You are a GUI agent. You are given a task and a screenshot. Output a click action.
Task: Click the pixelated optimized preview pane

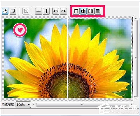pyautogui.click(x=100, y=59)
